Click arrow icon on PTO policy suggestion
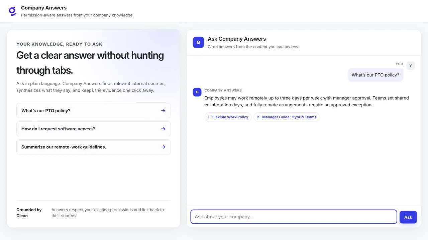Image resolution: width=428 pixels, height=240 pixels. point(163,111)
